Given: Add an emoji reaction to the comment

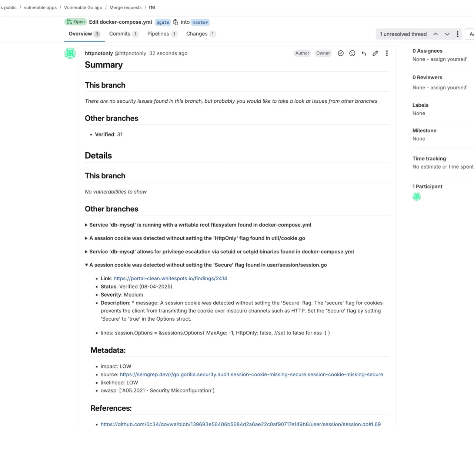Looking at the screenshot, I should (352, 53).
